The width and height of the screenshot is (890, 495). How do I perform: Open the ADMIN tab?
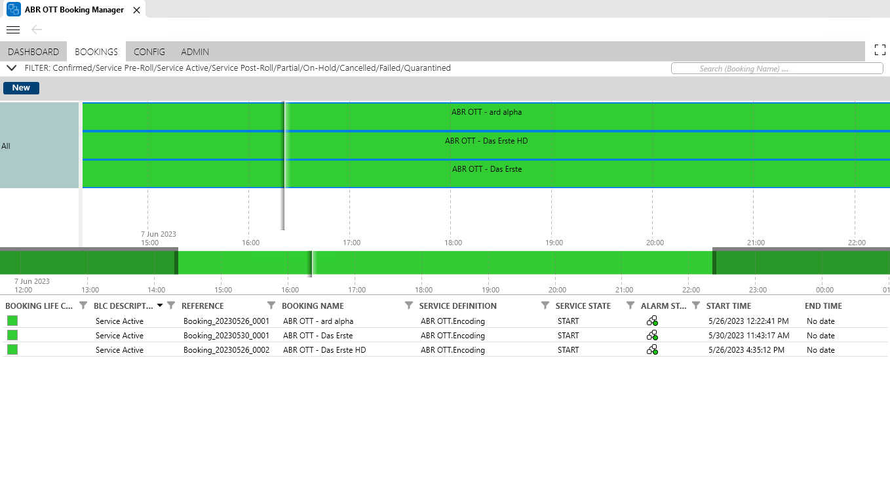point(195,52)
